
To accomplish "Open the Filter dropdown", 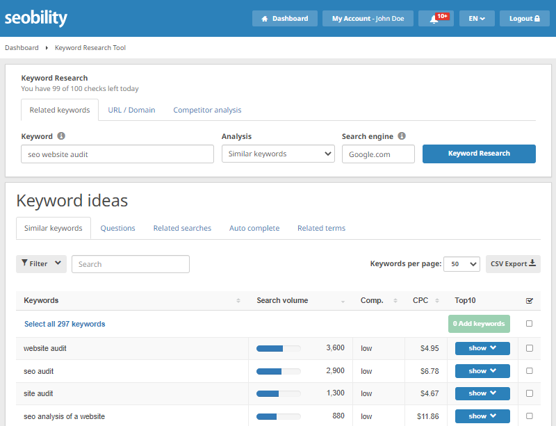I will click(x=41, y=264).
